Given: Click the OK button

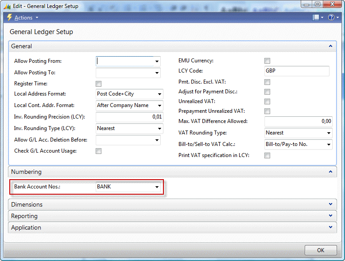Looking at the screenshot, I should point(321,250).
